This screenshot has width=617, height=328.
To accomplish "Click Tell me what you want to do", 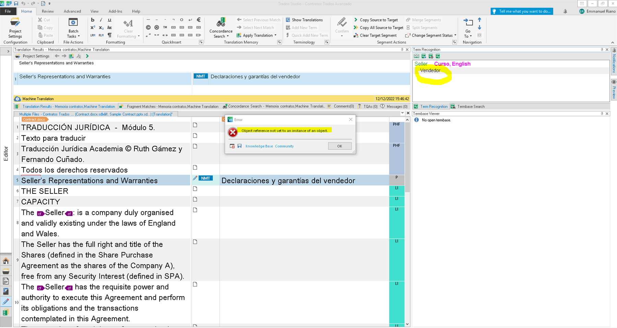I will pyautogui.click(x=521, y=11).
